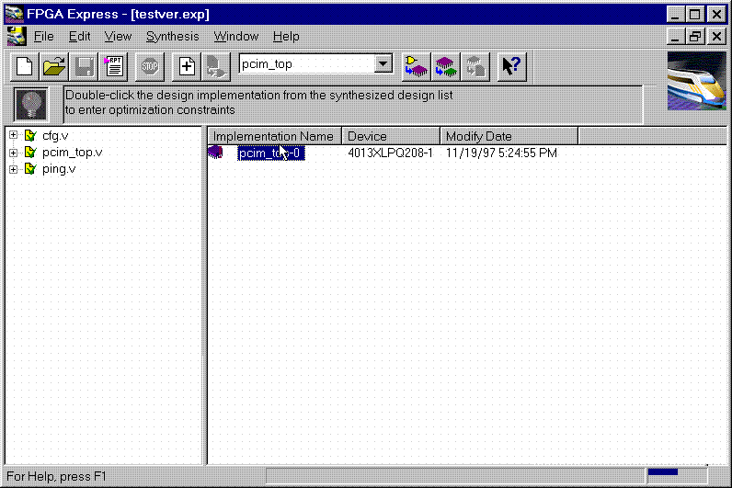Open the pcim_top dropdown arrow

(x=383, y=64)
